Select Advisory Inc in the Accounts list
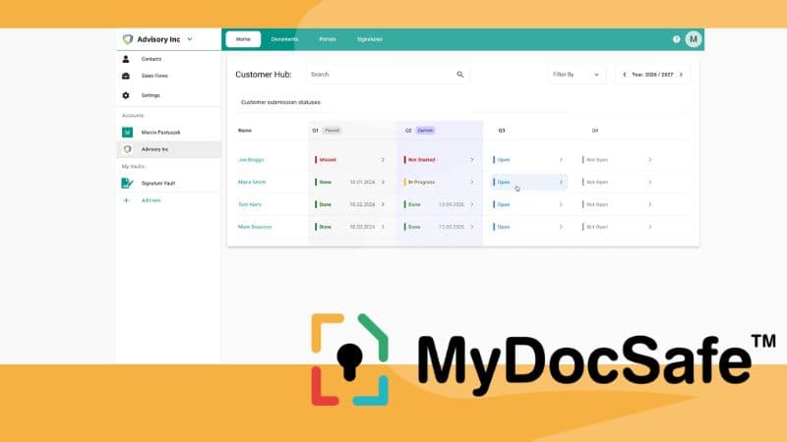This screenshot has height=442, width=787. point(168,149)
